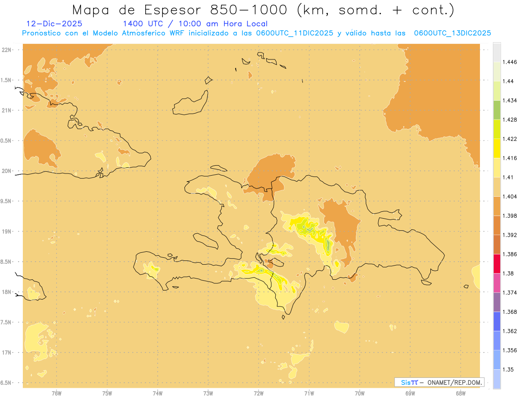The image size is (517, 399).
Task: Pick the dark blue band below 1.368
Action: tap(497, 321)
